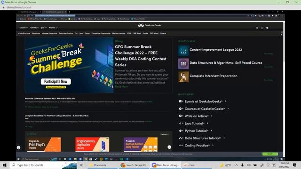301x169 pixels.
Task: Open the Tutorials dropdown menu
Action: (x=34, y=28)
